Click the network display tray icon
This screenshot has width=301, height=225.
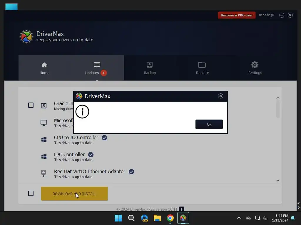257,218
